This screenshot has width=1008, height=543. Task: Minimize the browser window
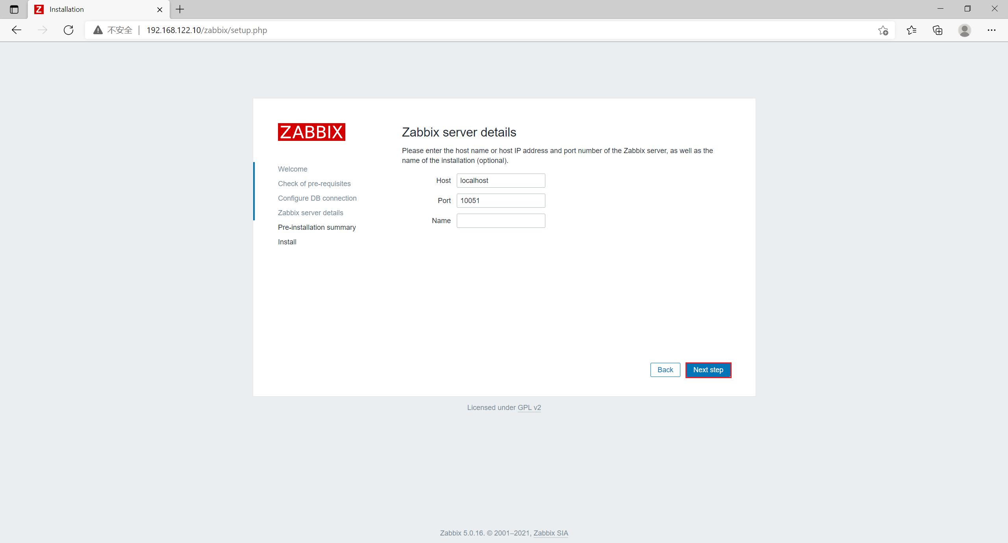(941, 9)
